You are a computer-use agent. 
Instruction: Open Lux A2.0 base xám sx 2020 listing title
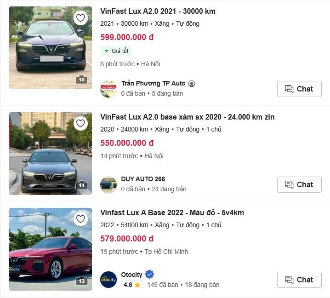coord(187,117)
